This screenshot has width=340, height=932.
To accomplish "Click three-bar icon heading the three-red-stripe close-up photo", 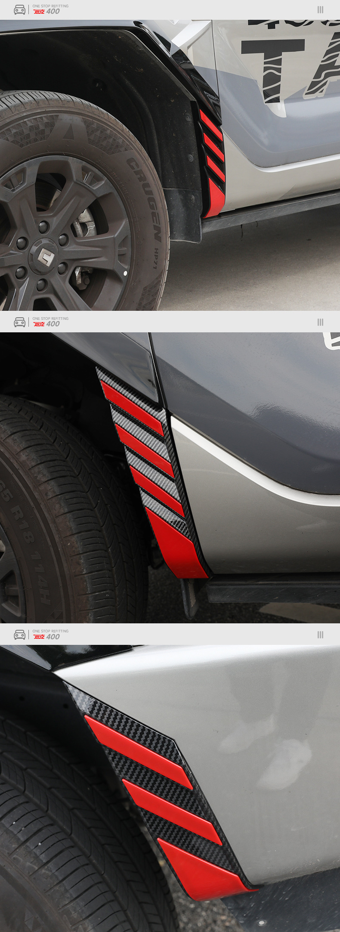I will tap(320, 635).
